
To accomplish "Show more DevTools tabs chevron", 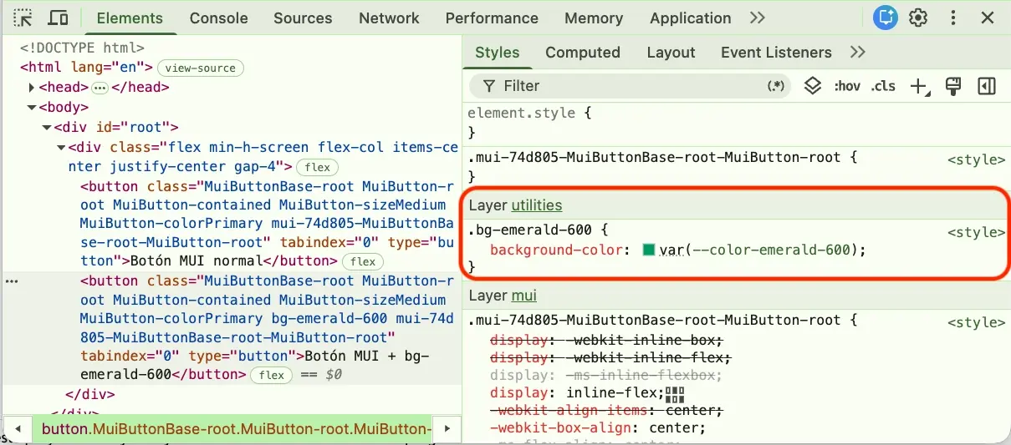I will pyautogui.click(x=757, y=18).
